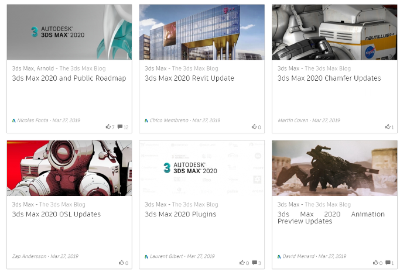Open the Animation Preview Updates image
Viewport: 400px width, 272px height.
tap(334, 168)
